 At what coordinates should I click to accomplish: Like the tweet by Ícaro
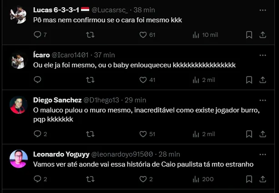(x=143, y=80)
